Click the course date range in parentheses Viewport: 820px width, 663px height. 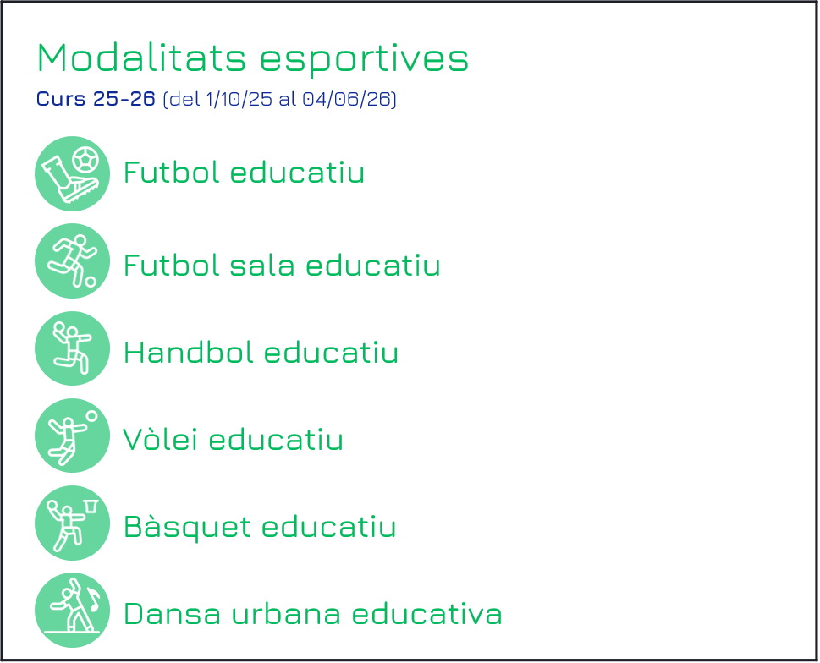(x=280, y=99)
